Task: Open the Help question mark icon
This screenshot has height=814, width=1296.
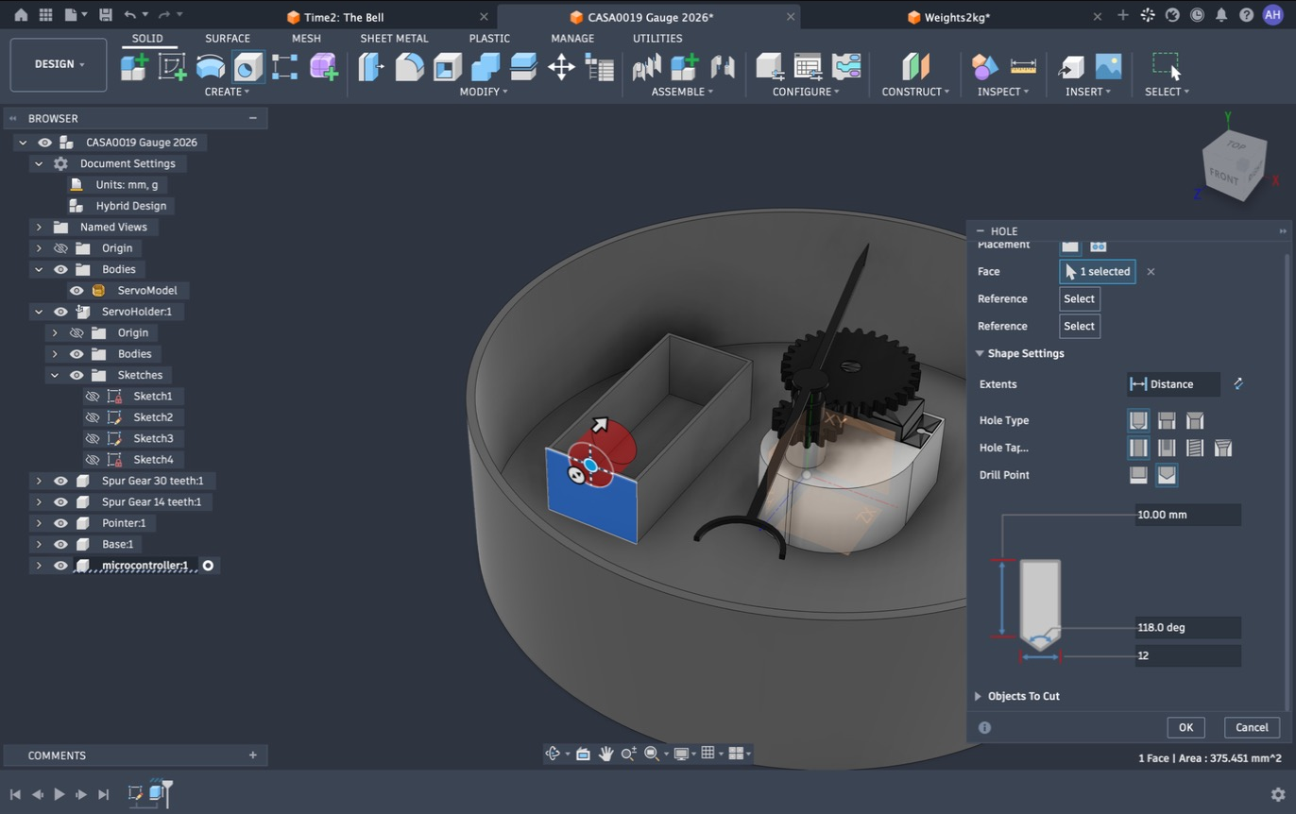Action: (x=1246, y=15)
